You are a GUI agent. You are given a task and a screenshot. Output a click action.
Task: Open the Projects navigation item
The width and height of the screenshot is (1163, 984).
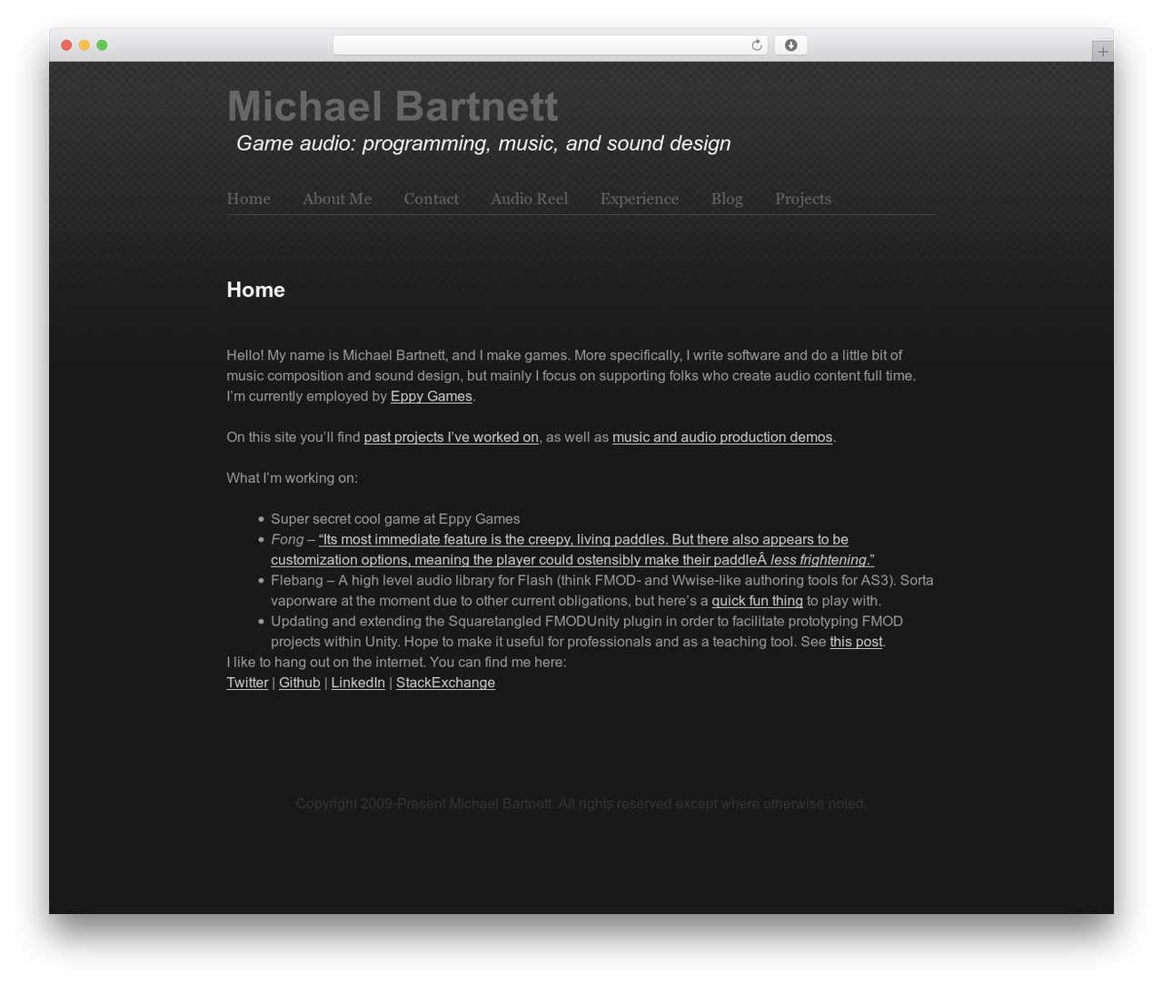coord(803,199)
